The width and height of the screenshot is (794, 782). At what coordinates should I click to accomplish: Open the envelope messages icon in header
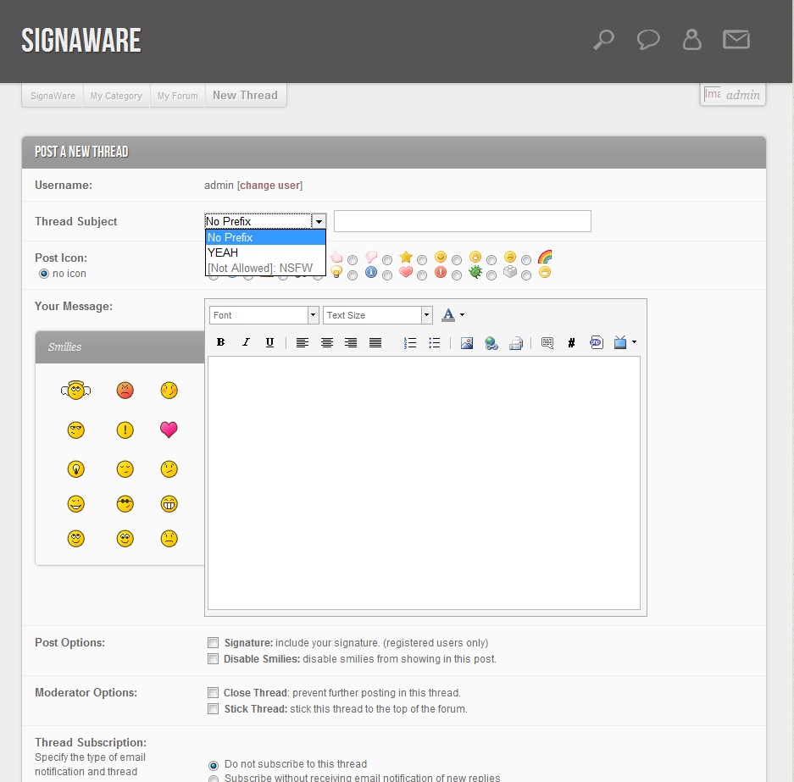click(x=736, y=40)
